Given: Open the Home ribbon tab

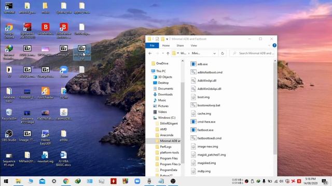Looking at the screenshot, I should [x=166, y=45].
